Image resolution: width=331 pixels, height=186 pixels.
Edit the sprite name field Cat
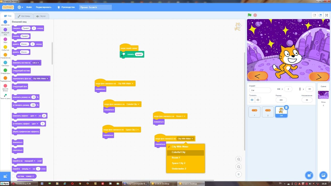260,90
